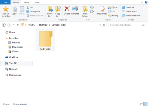Image resolution: width=148 pixels, height=106 pixels.
Task: Expand the Delete options arrow
Action: click(67, 16)
